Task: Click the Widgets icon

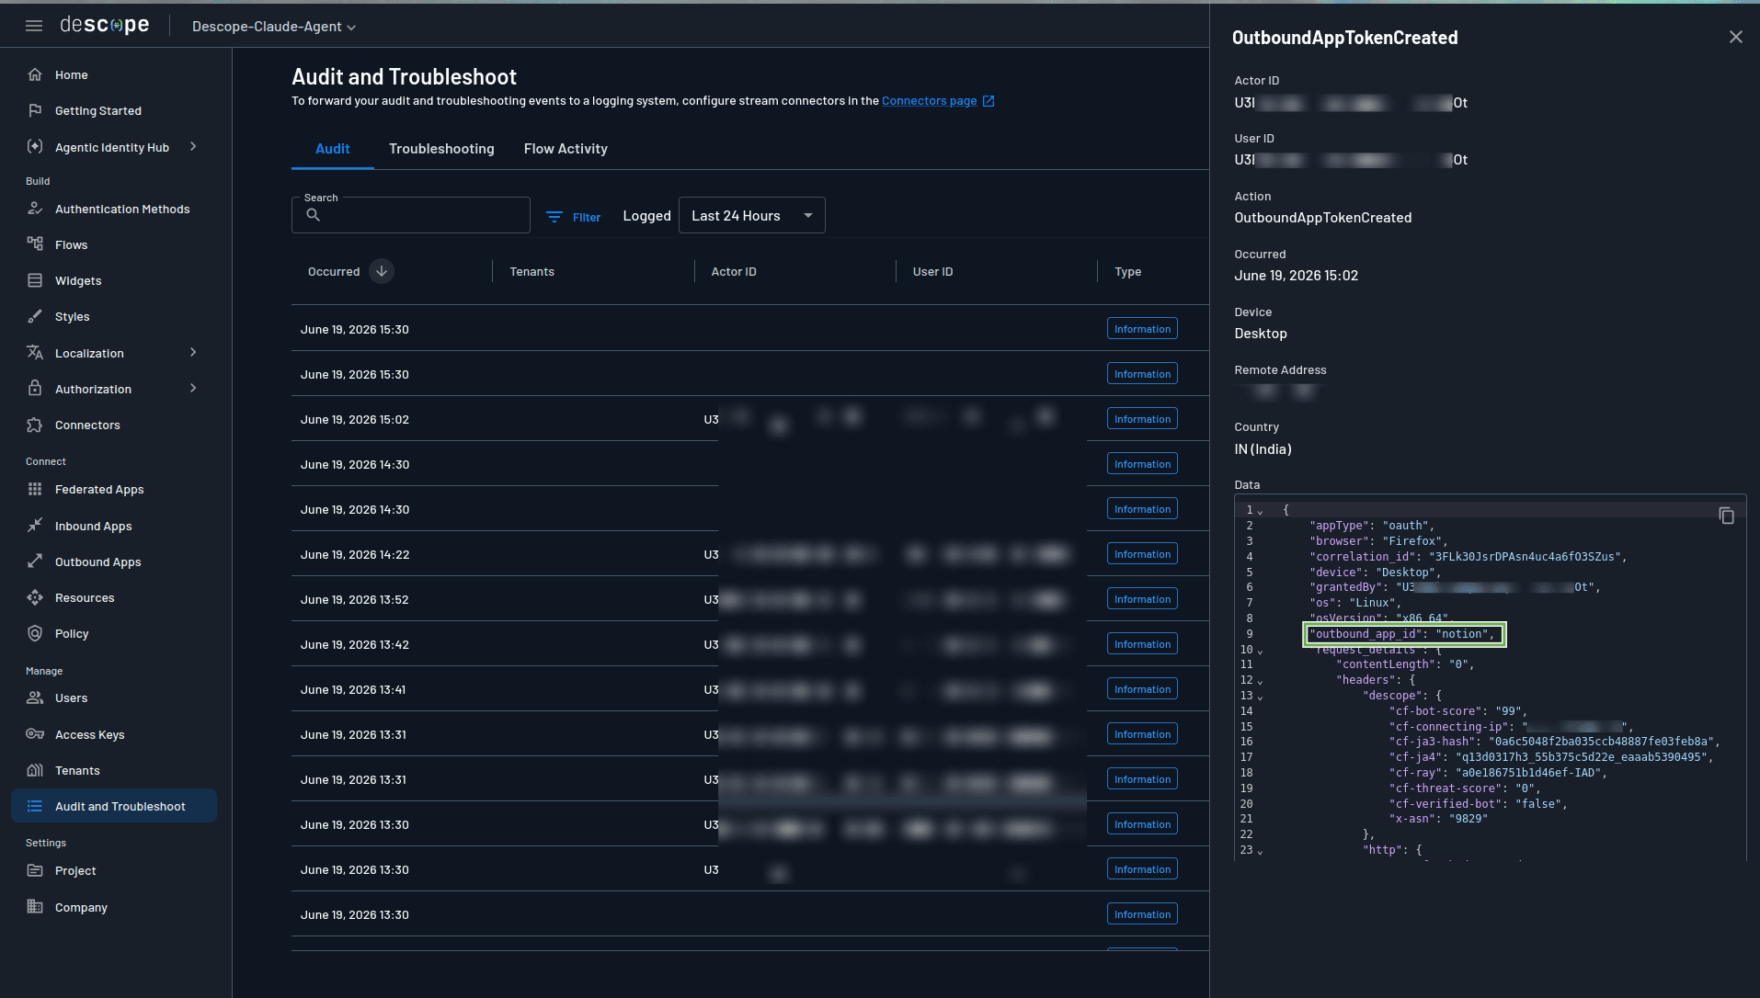Action: [x=35, y=280]
